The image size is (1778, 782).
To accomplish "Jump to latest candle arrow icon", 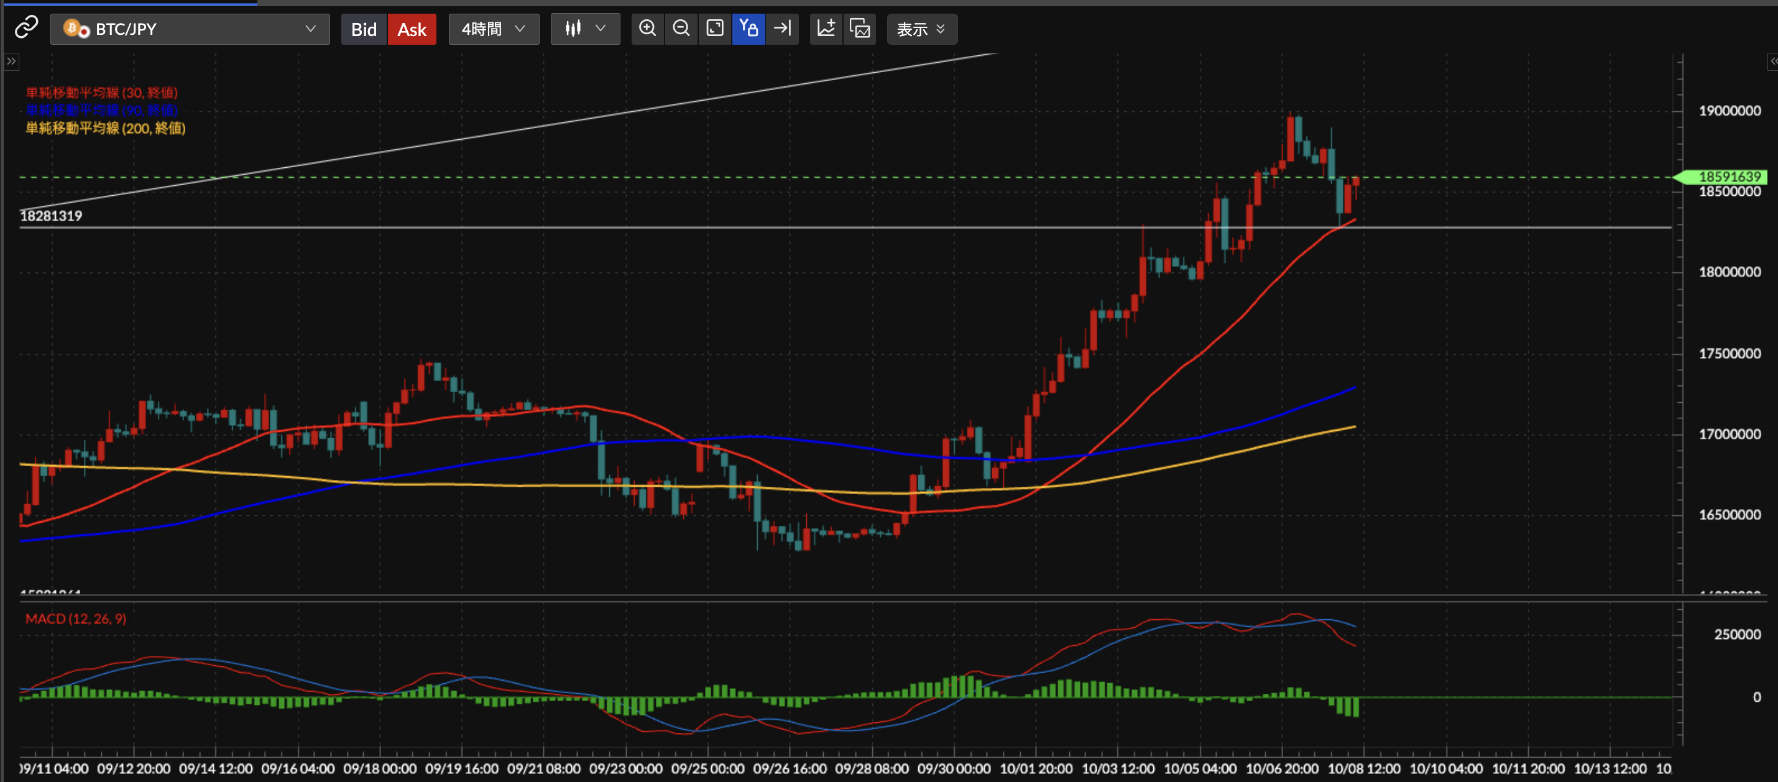I will (782, 29).
